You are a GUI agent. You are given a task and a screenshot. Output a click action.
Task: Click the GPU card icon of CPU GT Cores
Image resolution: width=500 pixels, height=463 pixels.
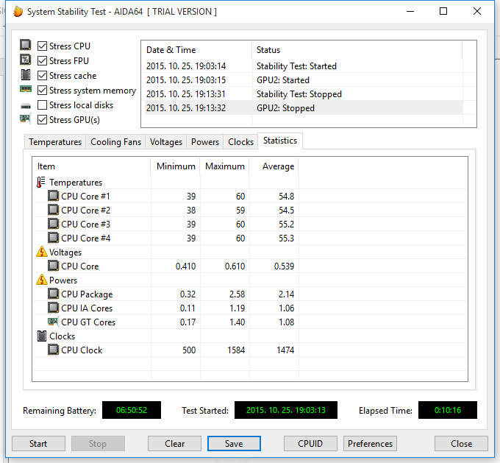coord(53,322)
